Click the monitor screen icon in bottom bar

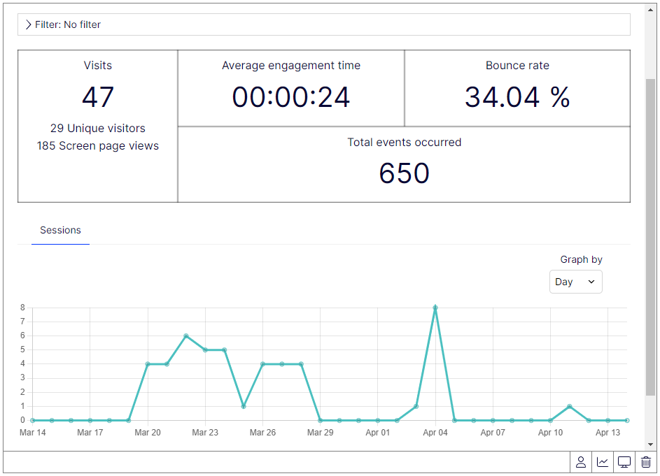click(x=624, y=462)
